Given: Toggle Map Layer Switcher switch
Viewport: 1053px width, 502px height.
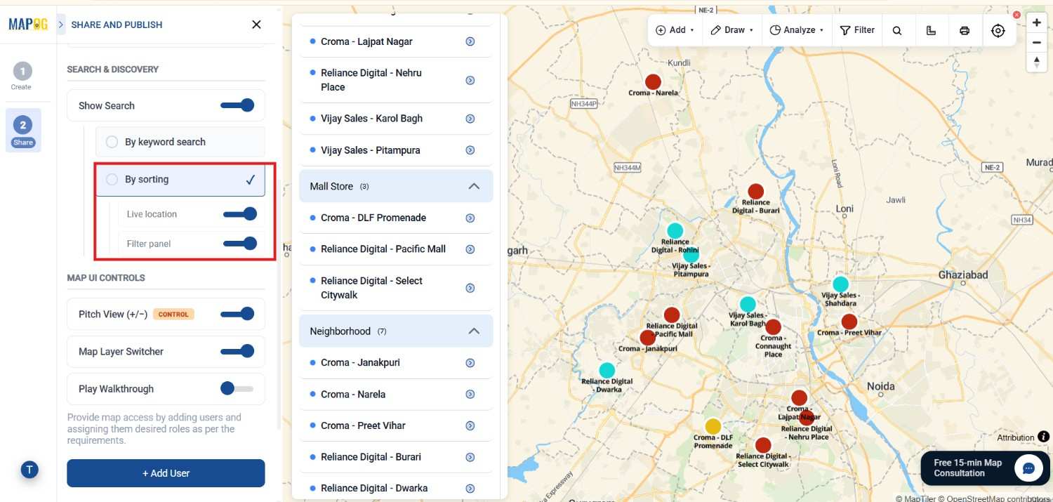Looking at the screenshot, I should (237, 351).
